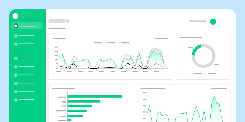Toggle first legend item of top line chart
The image size is (245, 122).
tap(97, 43)
